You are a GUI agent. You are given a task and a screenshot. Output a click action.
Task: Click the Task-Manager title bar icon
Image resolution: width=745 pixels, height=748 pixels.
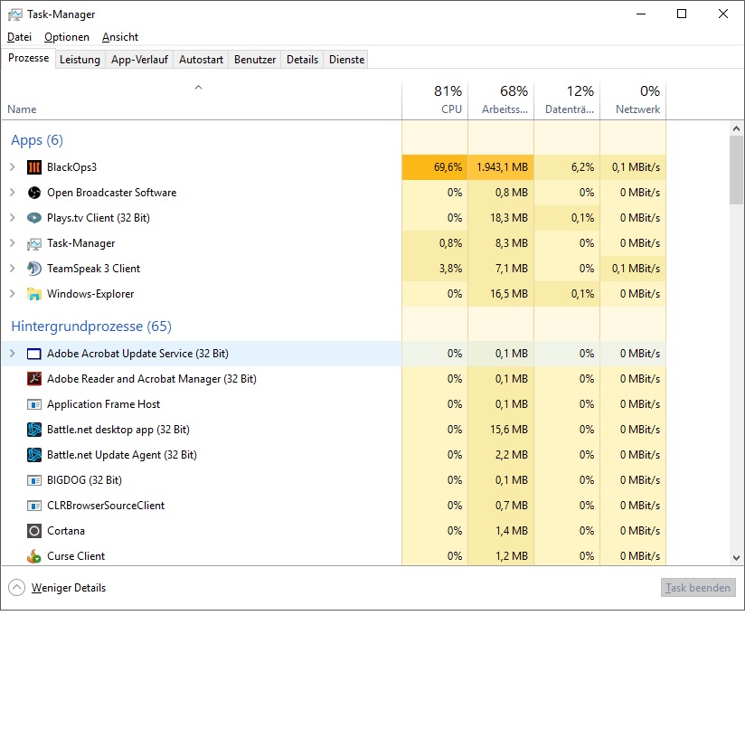pyautogui.click(x=15, y=14)
